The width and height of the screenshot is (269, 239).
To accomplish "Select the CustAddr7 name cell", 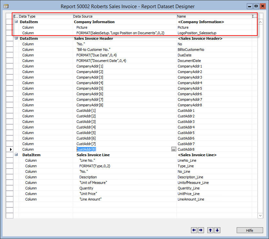I will 214,144.
